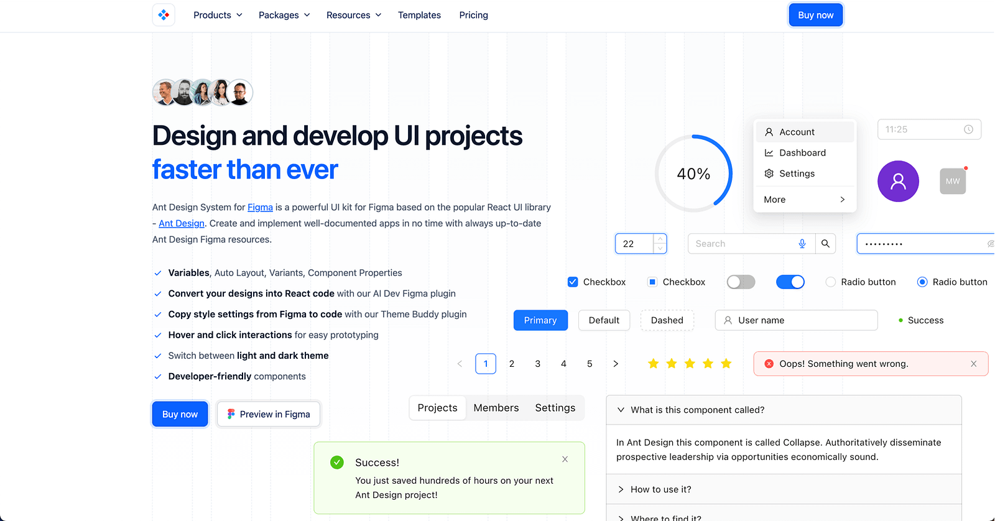Dismiss the Success! notification
This screenshot has height=521, width=995.
[x=565, y=459]
